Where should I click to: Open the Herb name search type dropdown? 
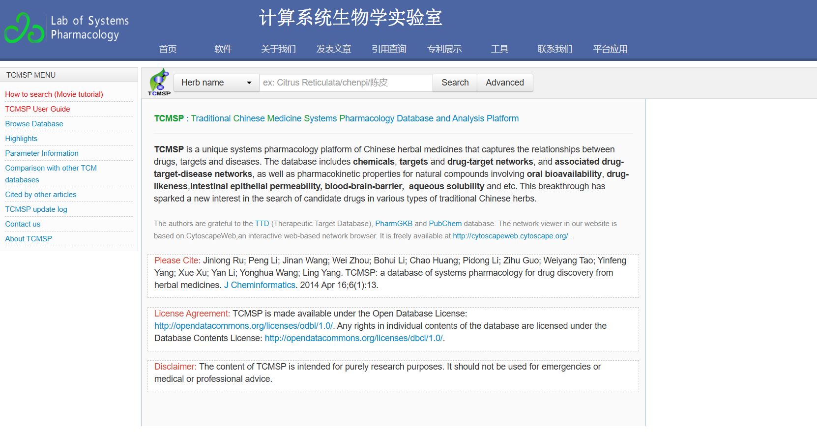(x=216, y=83)
